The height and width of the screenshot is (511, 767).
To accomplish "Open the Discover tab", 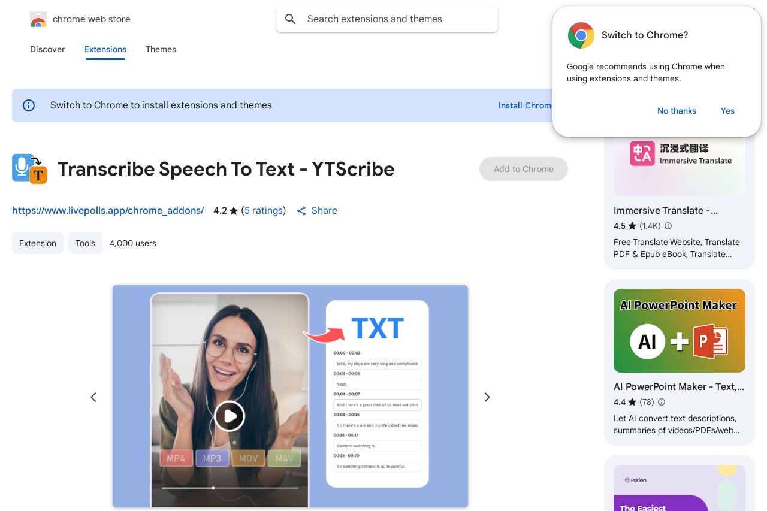I will click(47, 49).
